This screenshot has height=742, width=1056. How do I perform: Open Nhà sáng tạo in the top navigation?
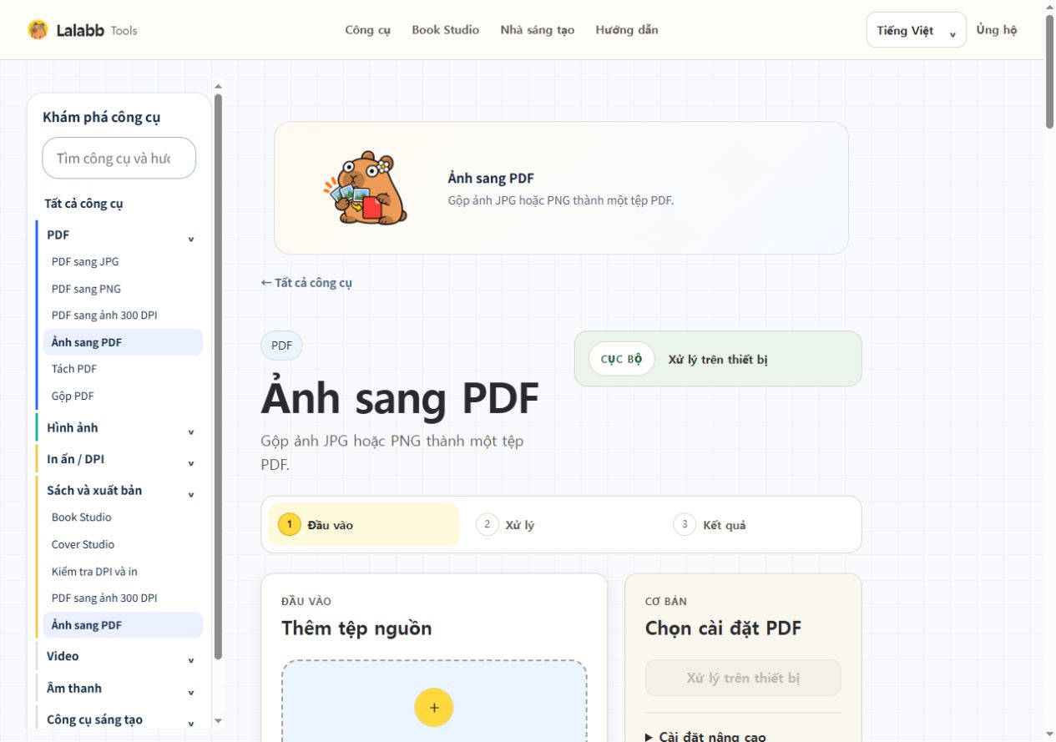pyautogui.click(x=538, y=30)
